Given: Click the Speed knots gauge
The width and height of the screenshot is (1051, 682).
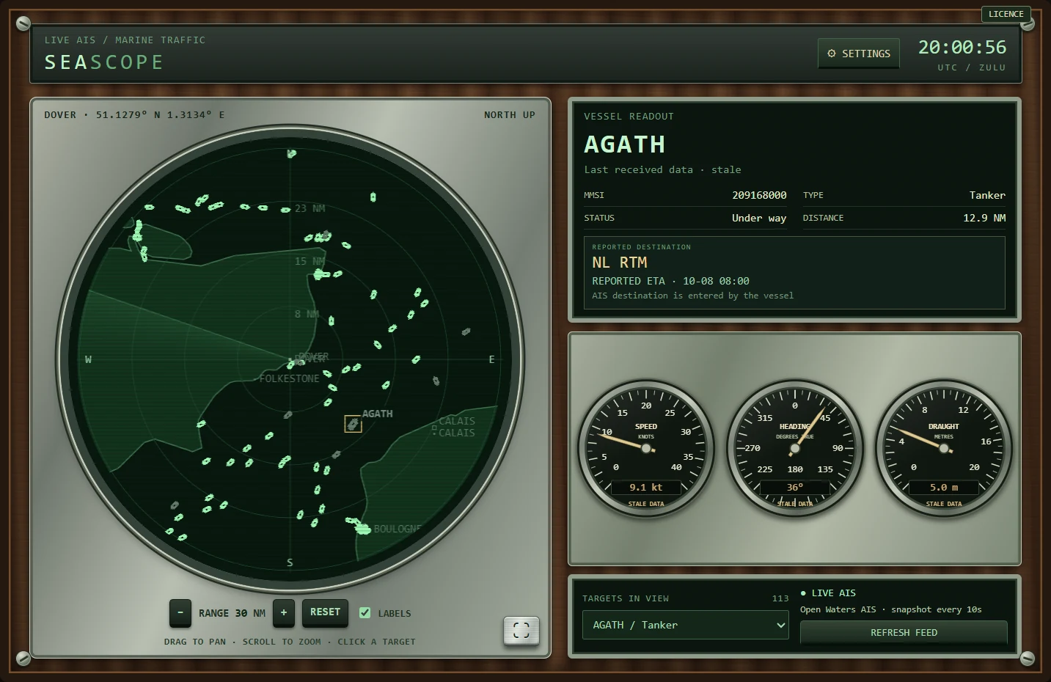Looking at the screenshot, I should point(646,448).
